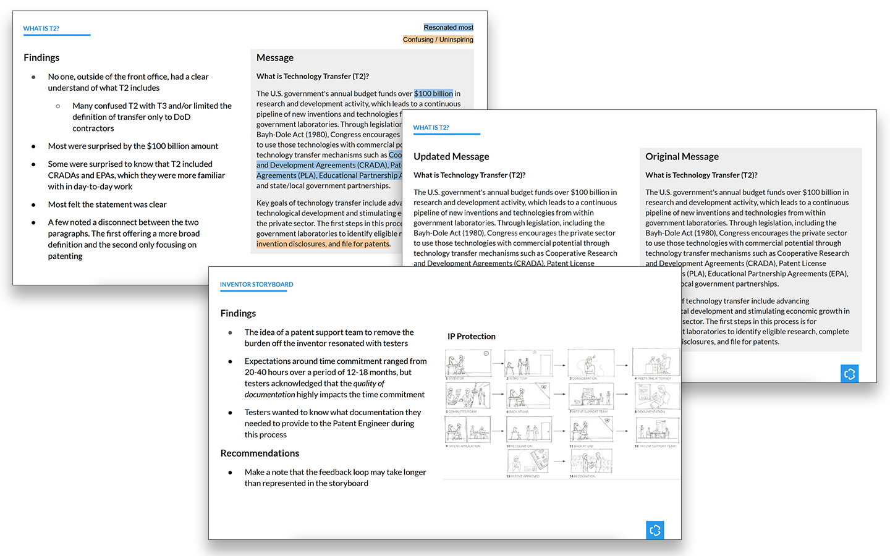Click the 'INVENTOR STORYBOARD' slide header
This screenshot has width=890, height=556.
click(256, 284)
